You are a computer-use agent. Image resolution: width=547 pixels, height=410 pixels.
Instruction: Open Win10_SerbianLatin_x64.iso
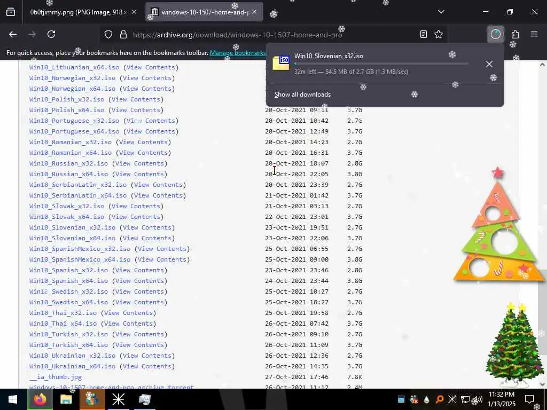pos(78,195)
